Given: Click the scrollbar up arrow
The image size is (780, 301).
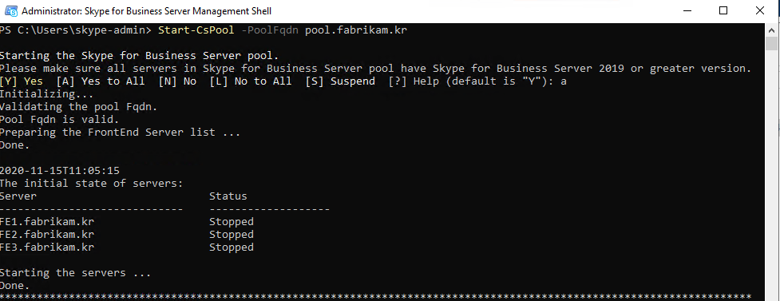Looking at the screenshot, I should (771, 30).
